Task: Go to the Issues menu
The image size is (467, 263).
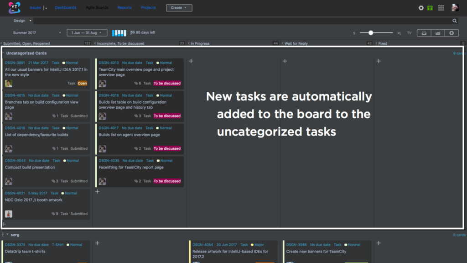Action: pyautogui.click(x=35, y=7)
